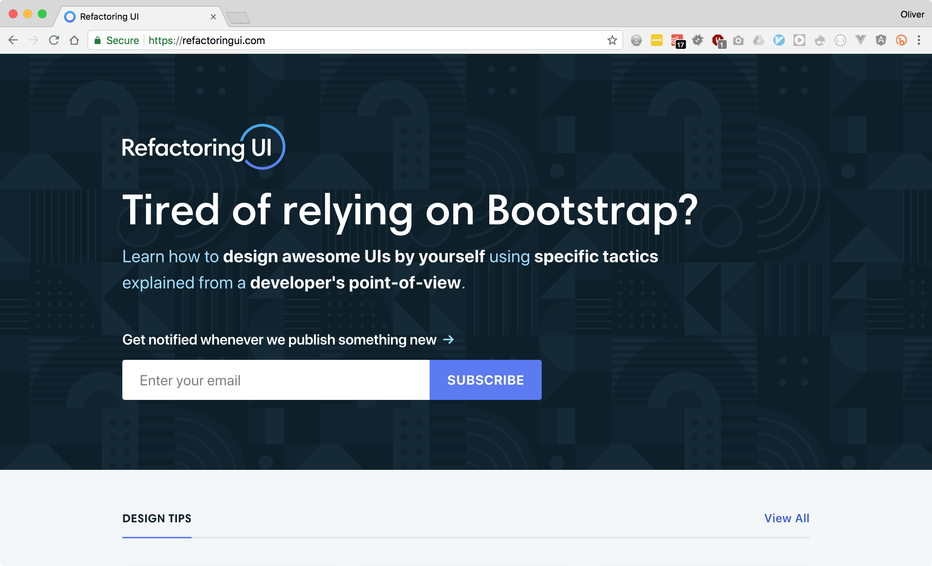Click the Enter your email field
Image resolution: width=932 pixels, height=566 pixels.
276,380
